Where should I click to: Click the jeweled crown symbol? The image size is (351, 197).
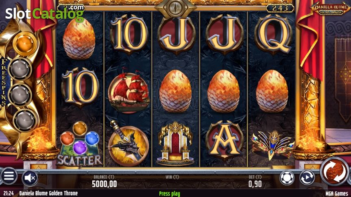pos(272,144)
